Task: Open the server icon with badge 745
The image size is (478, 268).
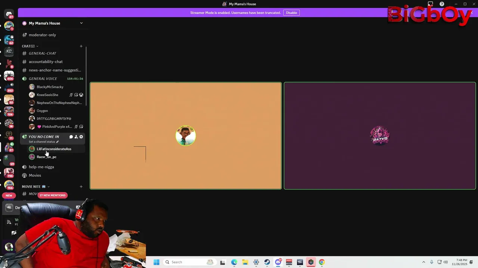Action: tap(9, 172)
